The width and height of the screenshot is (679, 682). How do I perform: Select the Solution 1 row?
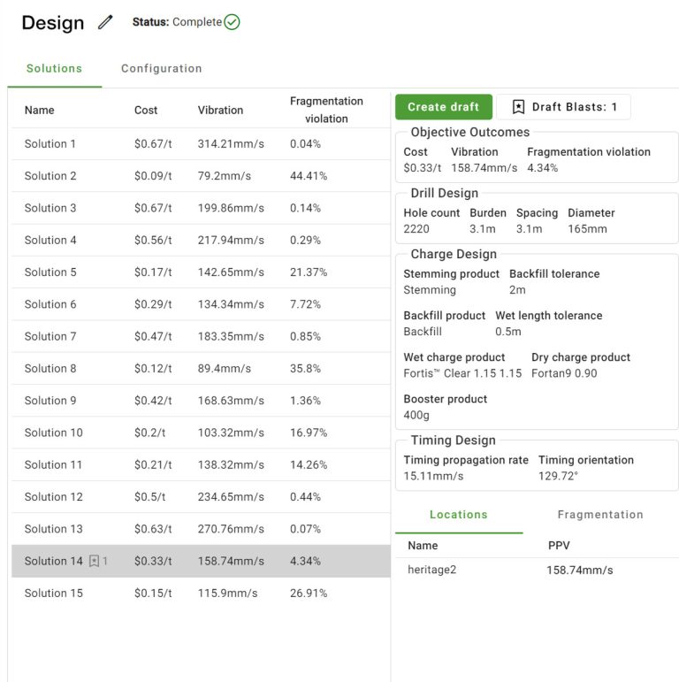click(x=201, y=144)
